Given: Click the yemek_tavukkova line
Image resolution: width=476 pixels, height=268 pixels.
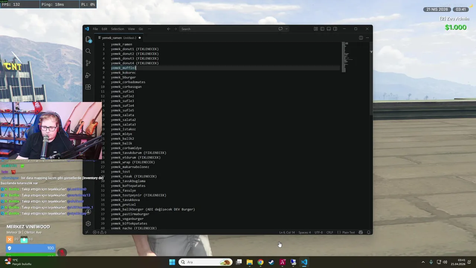Looking at the screenshot, I should coord(125,200).
